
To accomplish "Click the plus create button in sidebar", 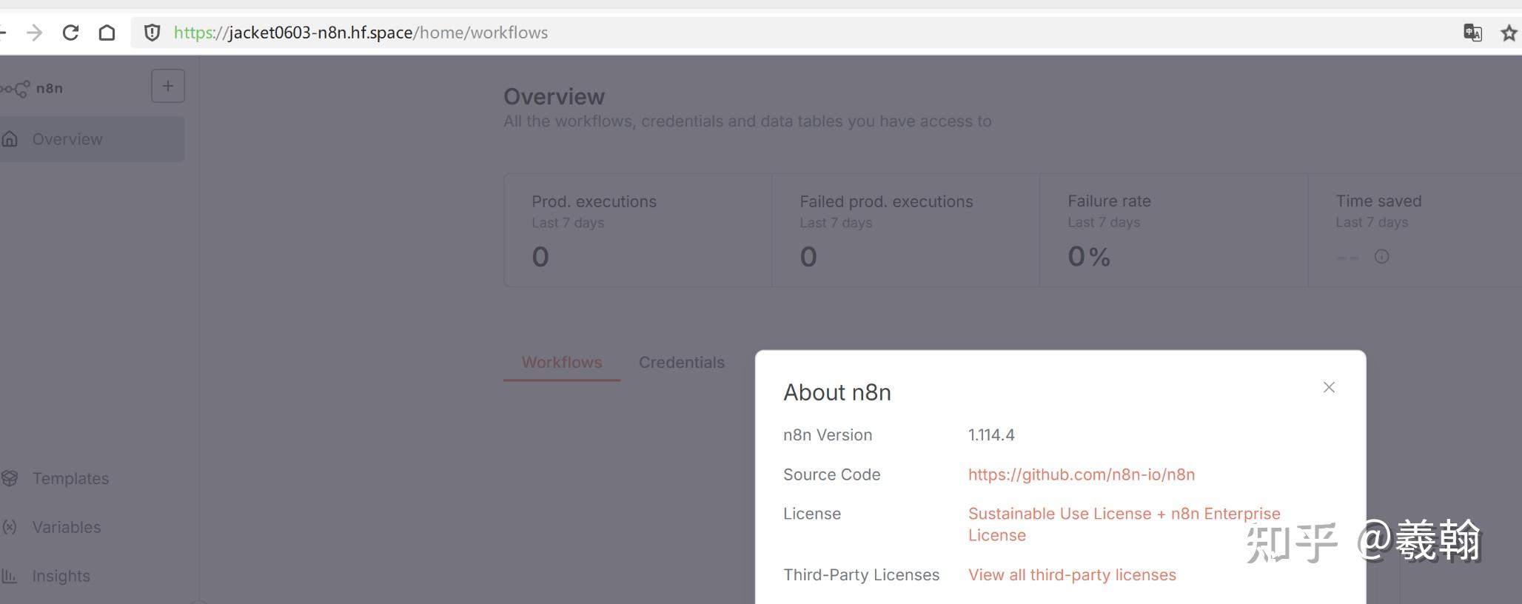I will click(x=168, y=86).
